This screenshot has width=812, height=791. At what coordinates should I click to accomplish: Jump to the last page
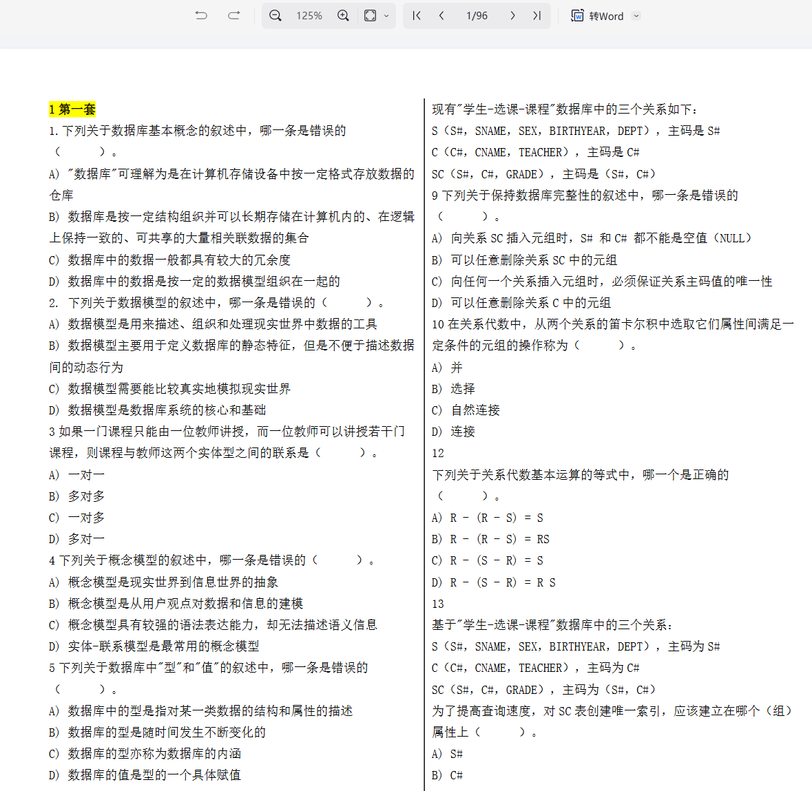point(537,16)
